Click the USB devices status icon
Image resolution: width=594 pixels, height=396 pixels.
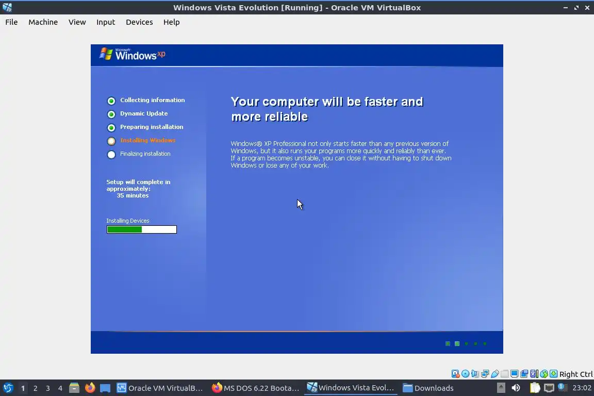click(495, 374)
